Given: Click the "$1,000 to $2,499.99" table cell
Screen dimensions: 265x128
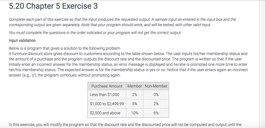Looking at the screenshot, I should [x=107, y=104].
